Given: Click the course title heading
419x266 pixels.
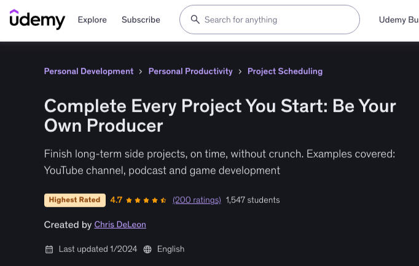Looking at the screenshot, I should click(220, 116).
